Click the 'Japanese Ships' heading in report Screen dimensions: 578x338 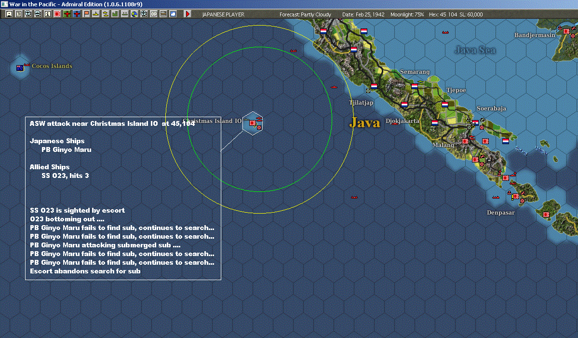click(x=57, y=141)
